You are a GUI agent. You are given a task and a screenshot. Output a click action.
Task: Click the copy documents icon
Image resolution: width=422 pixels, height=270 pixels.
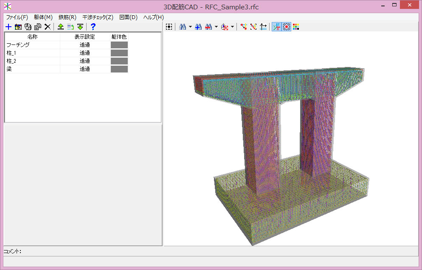[x=38, y=27]
